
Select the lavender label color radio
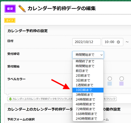point(122,79)
